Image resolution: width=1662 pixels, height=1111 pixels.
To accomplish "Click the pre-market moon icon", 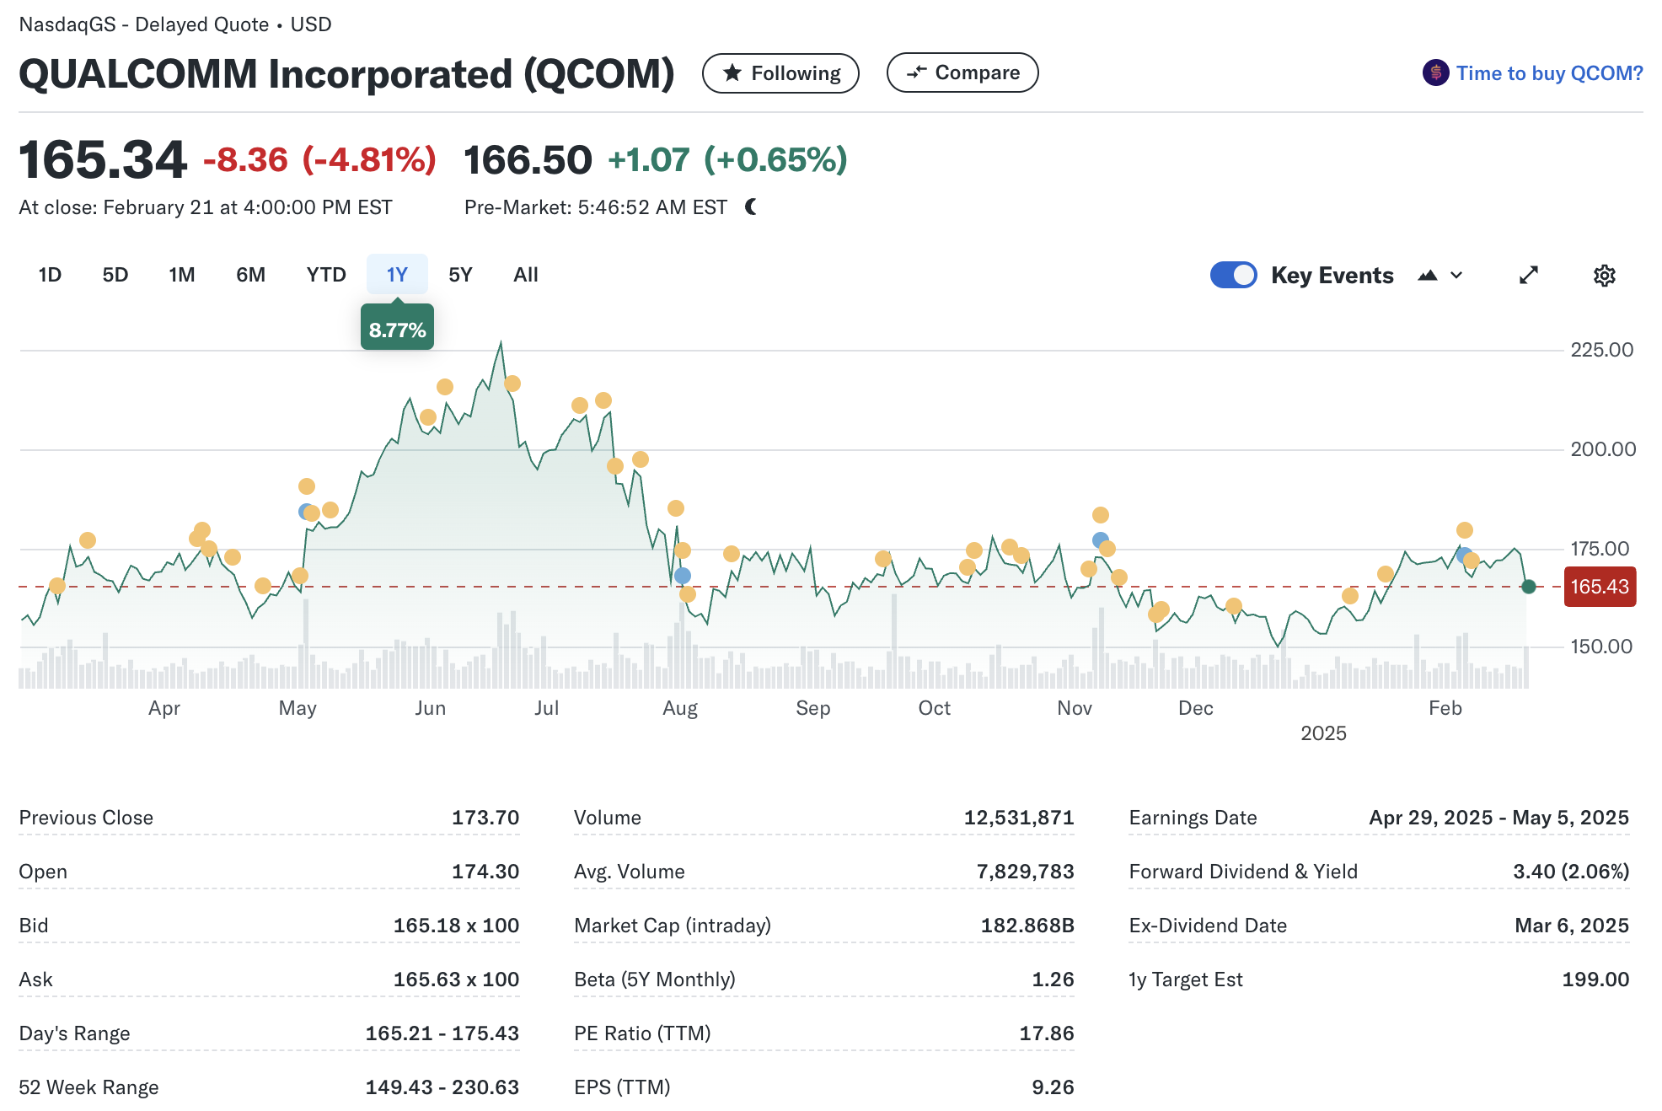I will click(x=751, y=207).
